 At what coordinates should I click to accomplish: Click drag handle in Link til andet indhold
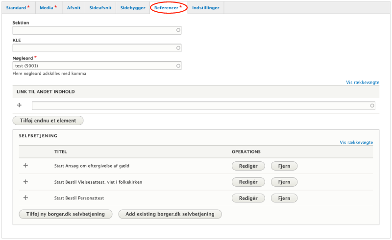pyautogui.click(x=19, y=106)
